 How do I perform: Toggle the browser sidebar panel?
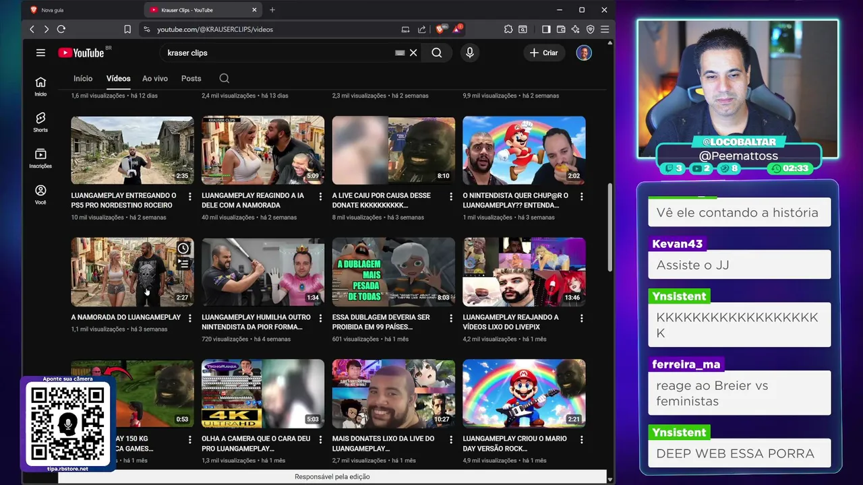pos(546,29)
